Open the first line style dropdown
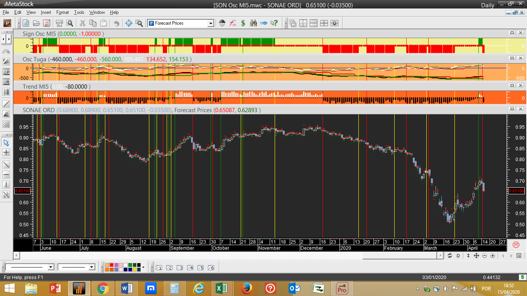 click(51, 267)
